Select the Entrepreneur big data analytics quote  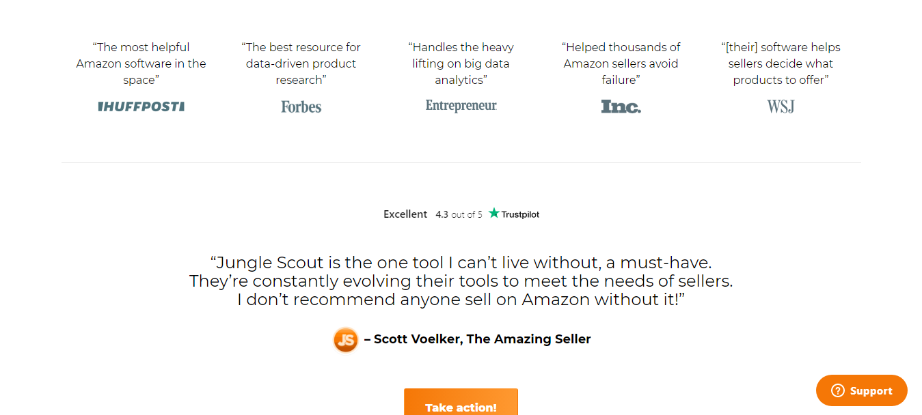pos(461,63)
